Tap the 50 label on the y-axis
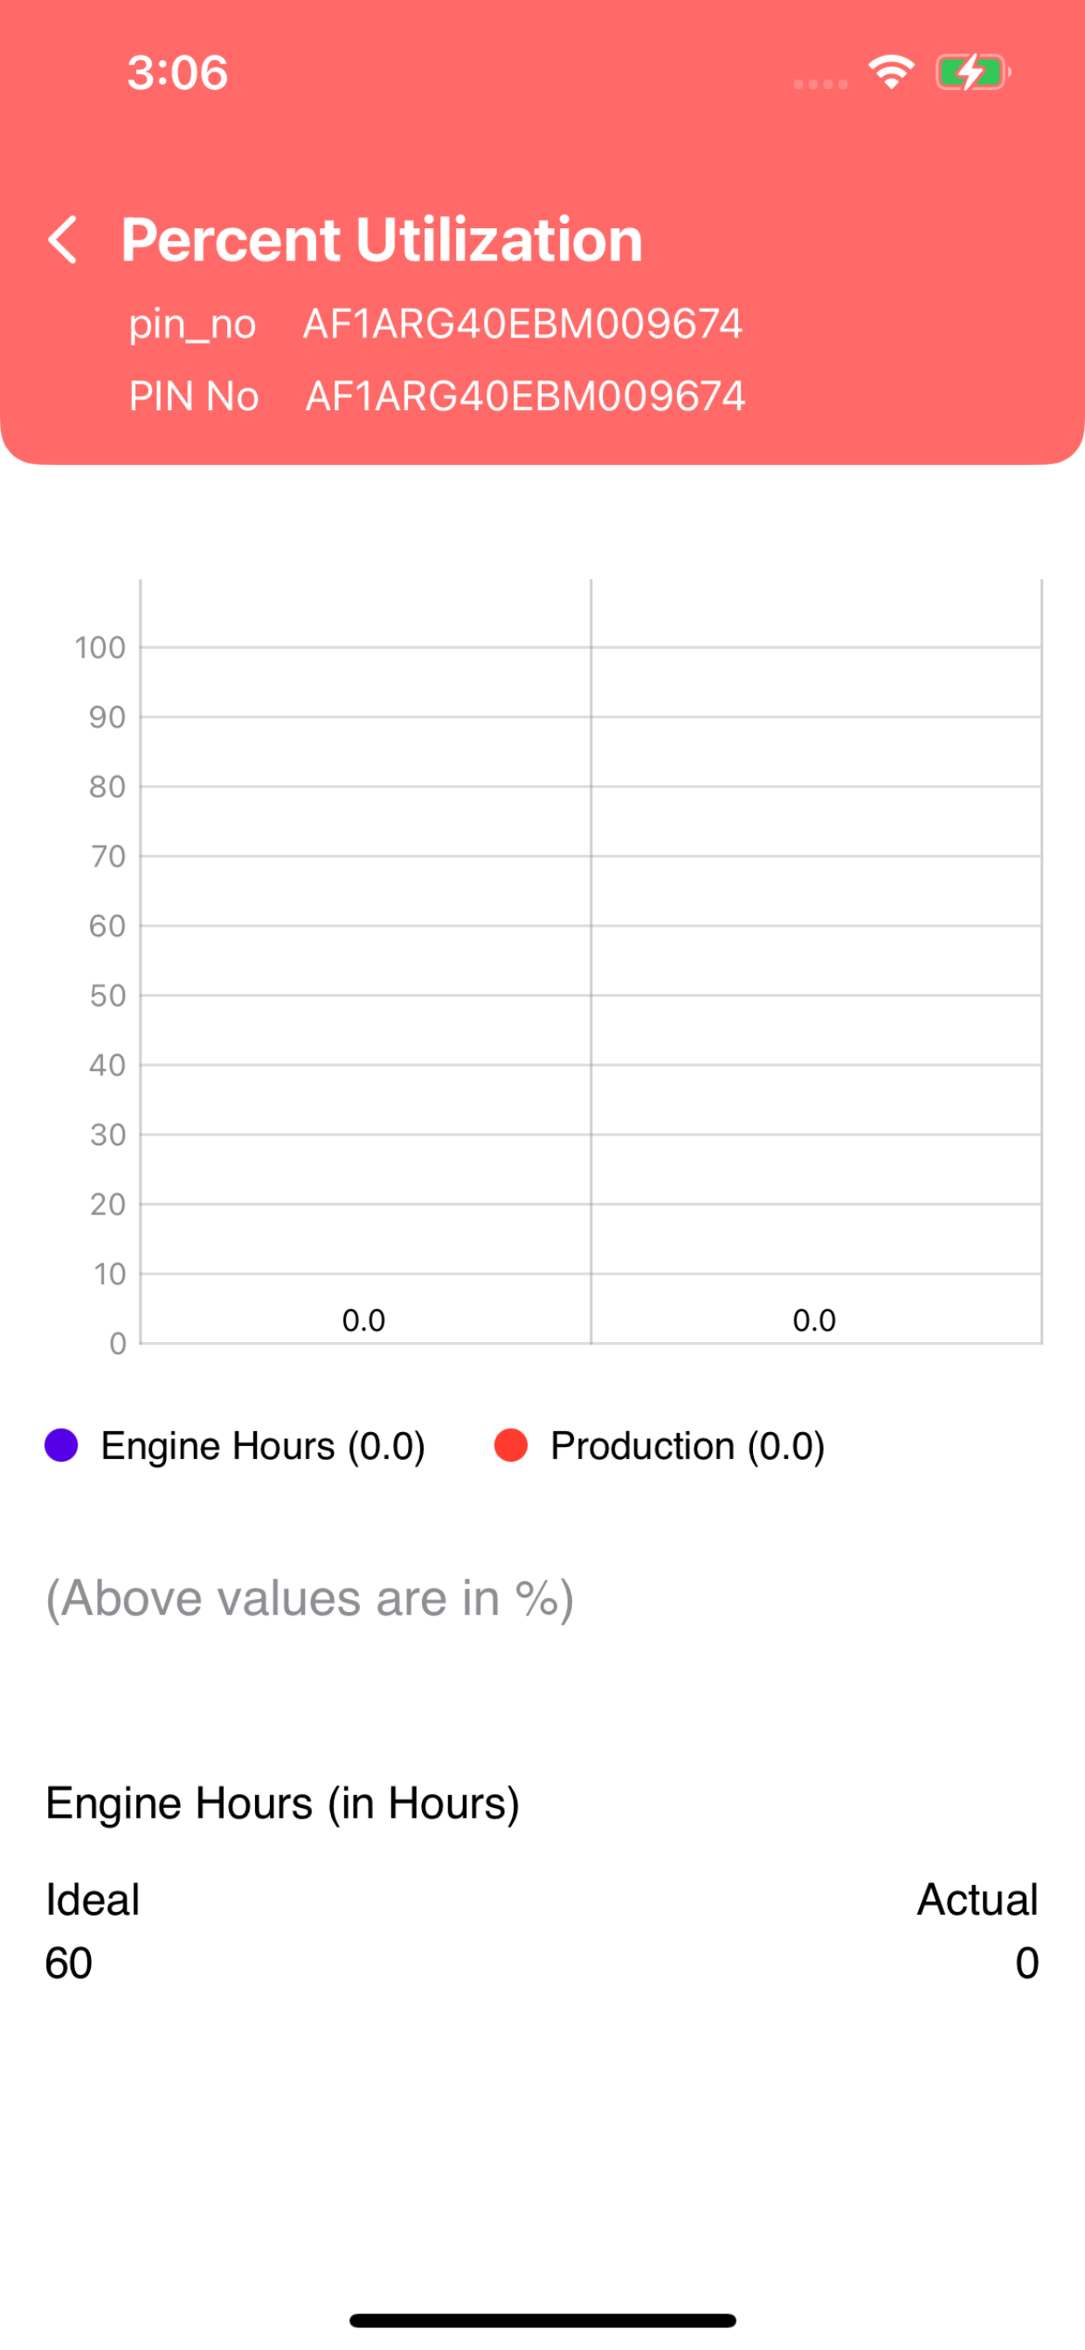This screenshot has width=1085, height=2350. pyautogui.click(x=107, y=995)
